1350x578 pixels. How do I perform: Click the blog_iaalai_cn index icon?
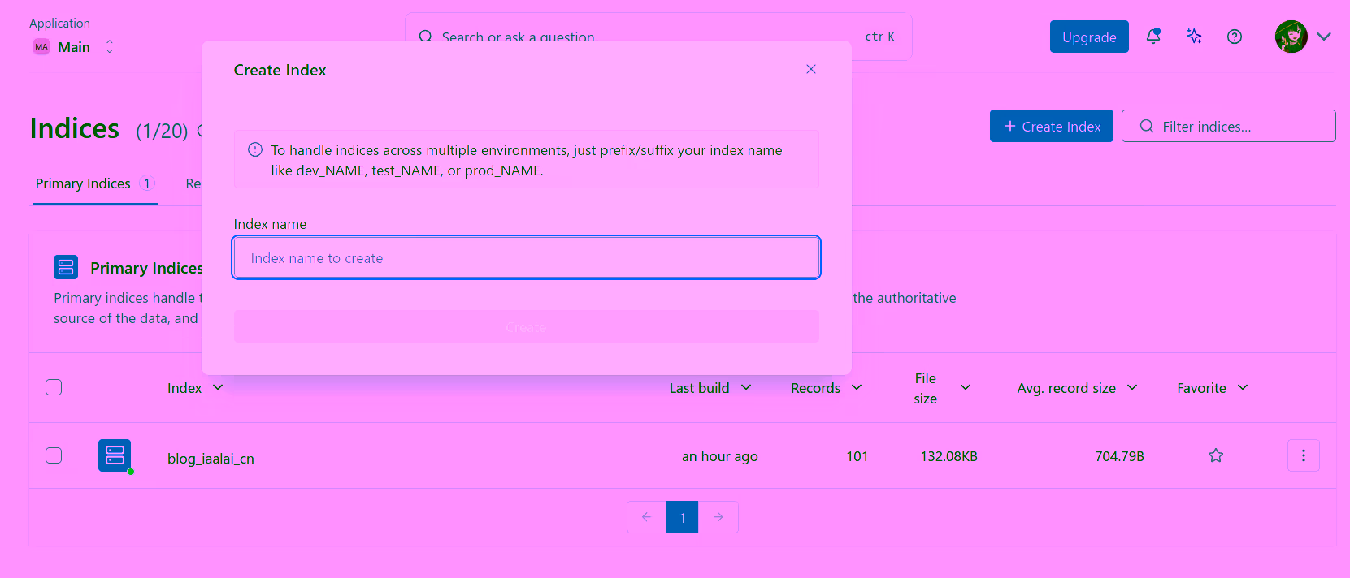115,455
